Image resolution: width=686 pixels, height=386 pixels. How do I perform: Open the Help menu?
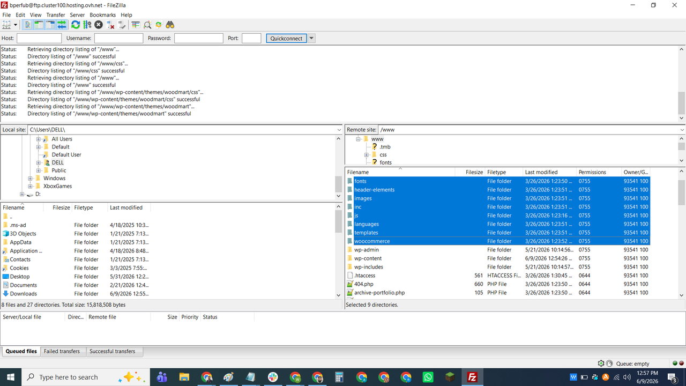[x=126, y=15]
